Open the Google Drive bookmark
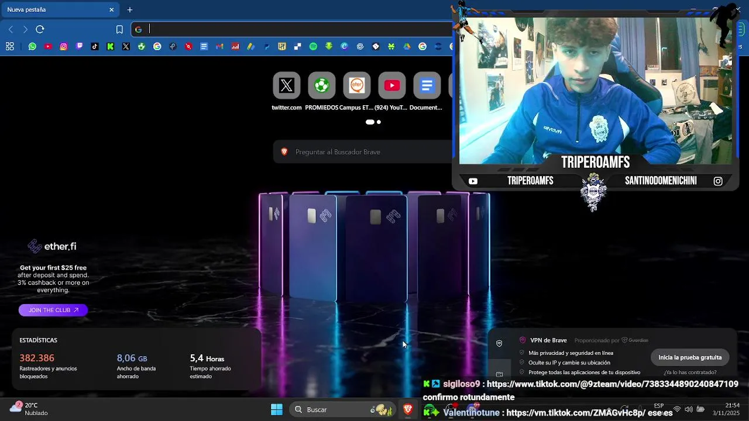Screen dimensions: 749x421 point(407,46)
